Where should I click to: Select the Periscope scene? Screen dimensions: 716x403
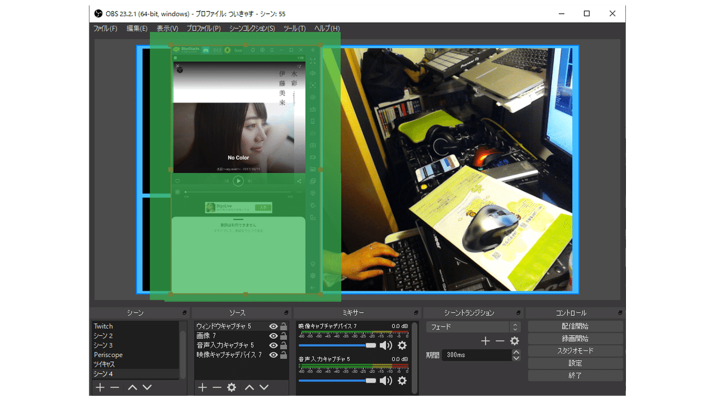135,355
